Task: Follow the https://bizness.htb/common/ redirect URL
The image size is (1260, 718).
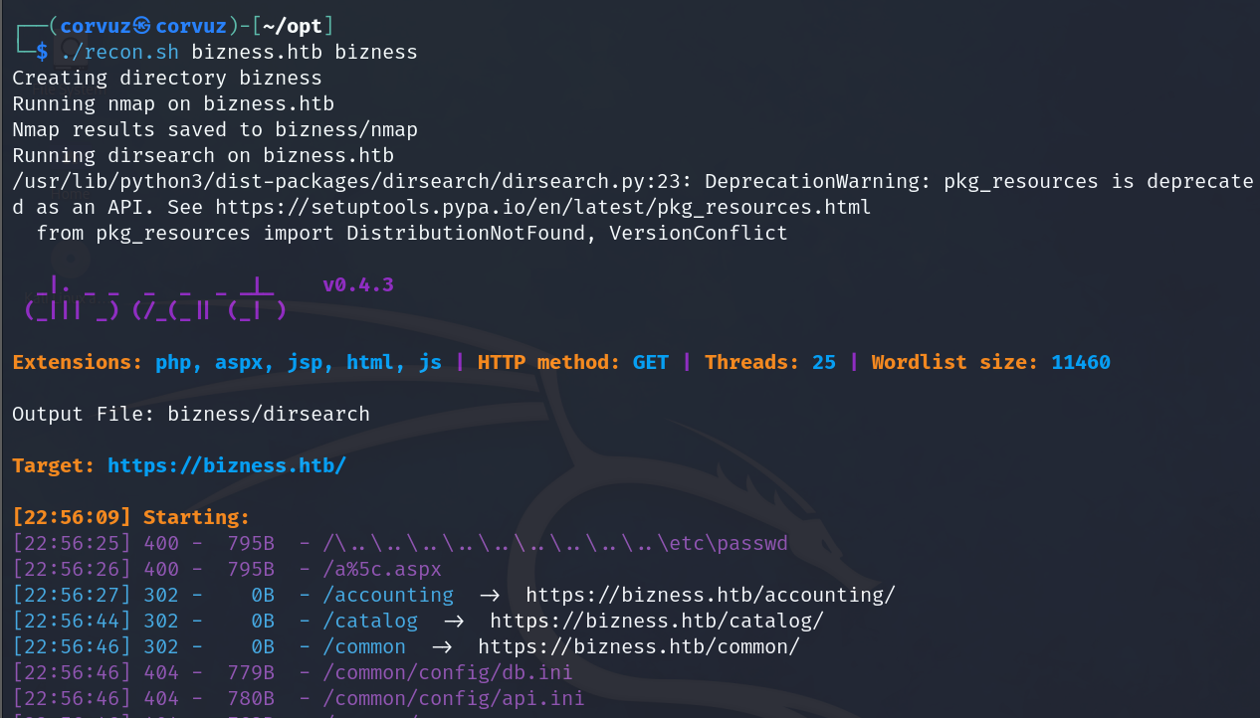Action: coord(639,646)
